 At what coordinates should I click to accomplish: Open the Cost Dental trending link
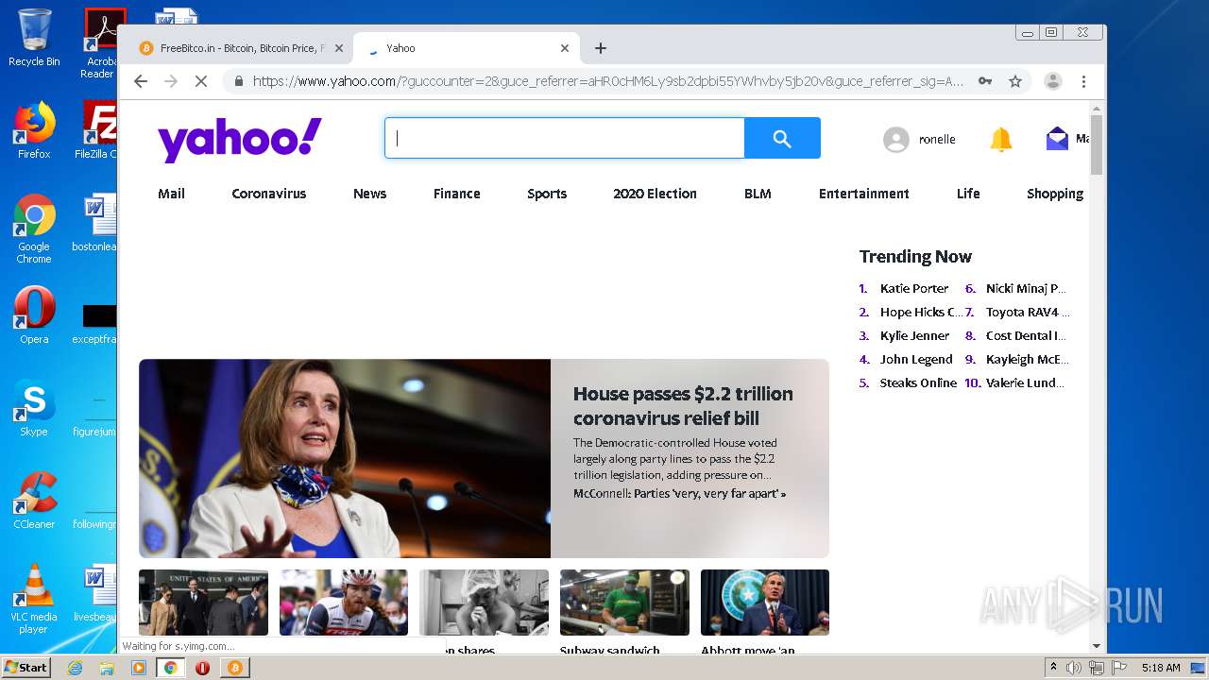click(x=1026, y=336)
